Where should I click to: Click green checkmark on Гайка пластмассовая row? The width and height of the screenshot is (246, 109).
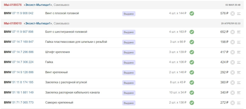(x=192, y=42)
